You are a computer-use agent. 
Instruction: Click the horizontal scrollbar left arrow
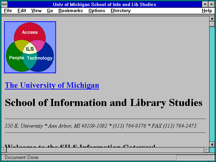click(x=4, y=150)
